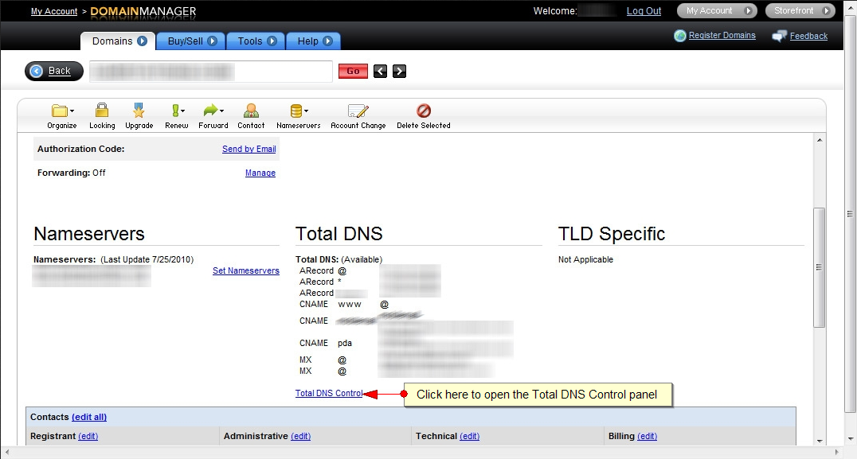This screenshot has height=459, width=857.
Task: Click the Last Update 7/25/2010 text
Action: click(x=147, y=260)
